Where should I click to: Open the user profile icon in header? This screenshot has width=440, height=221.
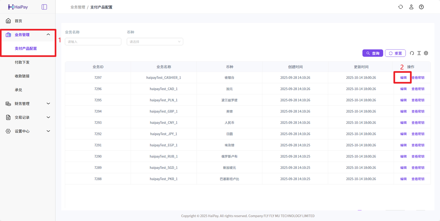(x=411, y=7)
